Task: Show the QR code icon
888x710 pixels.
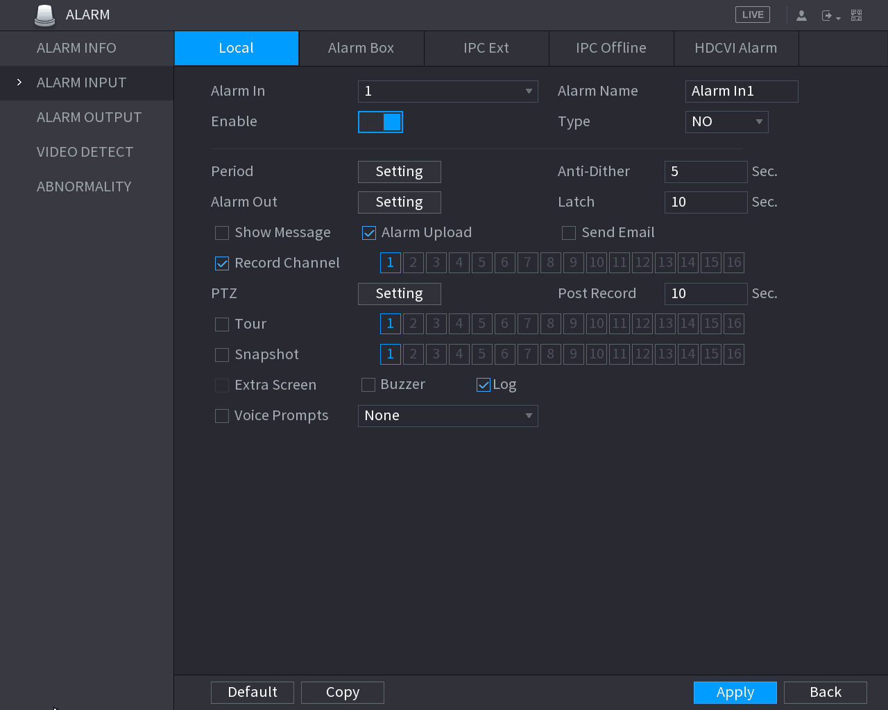Action: tap(857, 15)
